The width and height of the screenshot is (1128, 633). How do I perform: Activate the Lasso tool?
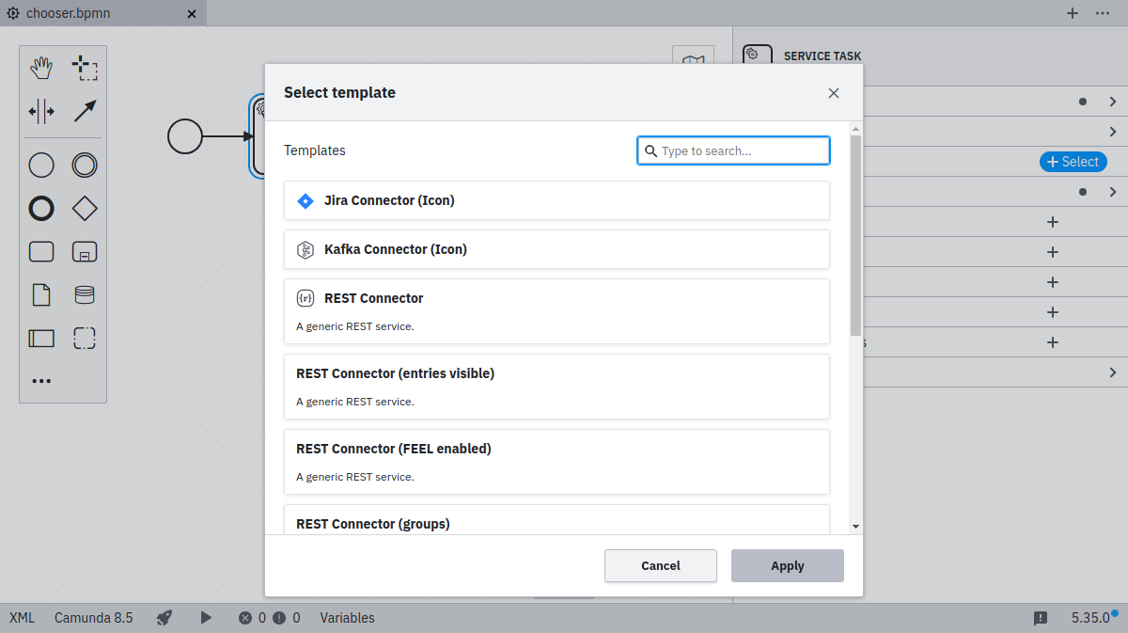tap(85, 67)
